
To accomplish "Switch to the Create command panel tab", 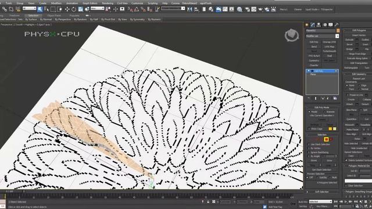I will [x=307, y=24].
